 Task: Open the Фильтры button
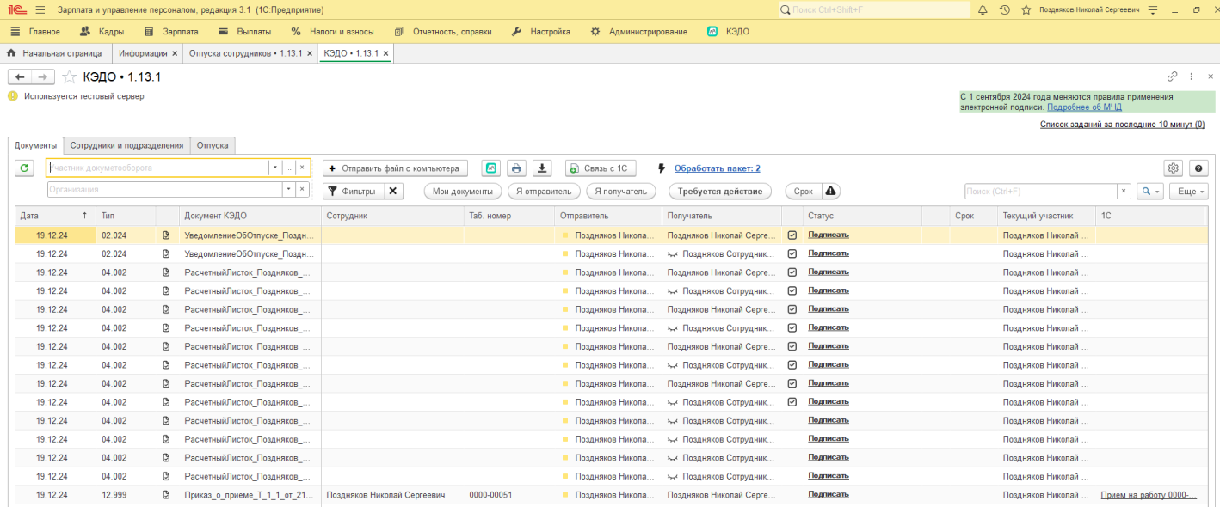tap(353, 191)
